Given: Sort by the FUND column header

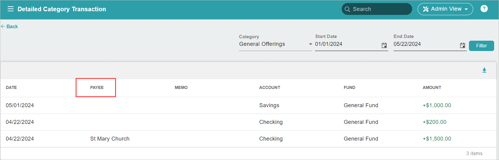Looking at the screenshot, I should tap(350, 87).
